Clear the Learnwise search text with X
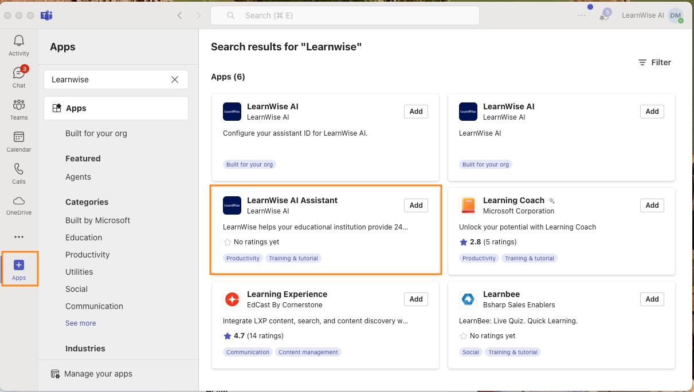The image size is (694, 392). coord(175,80)
